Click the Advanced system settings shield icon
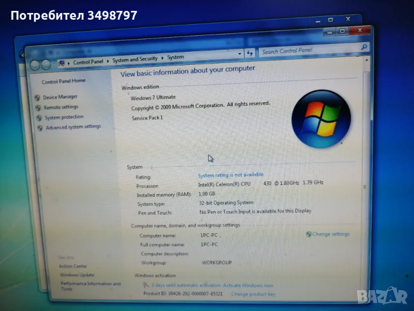 [40, 128]
